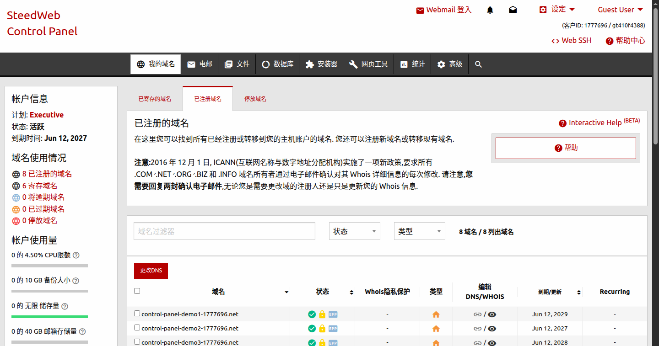Sort by 域名 column arrow
Image resolution: width=659 pixels, height=346 pixels.
click(x=286, y=292)
